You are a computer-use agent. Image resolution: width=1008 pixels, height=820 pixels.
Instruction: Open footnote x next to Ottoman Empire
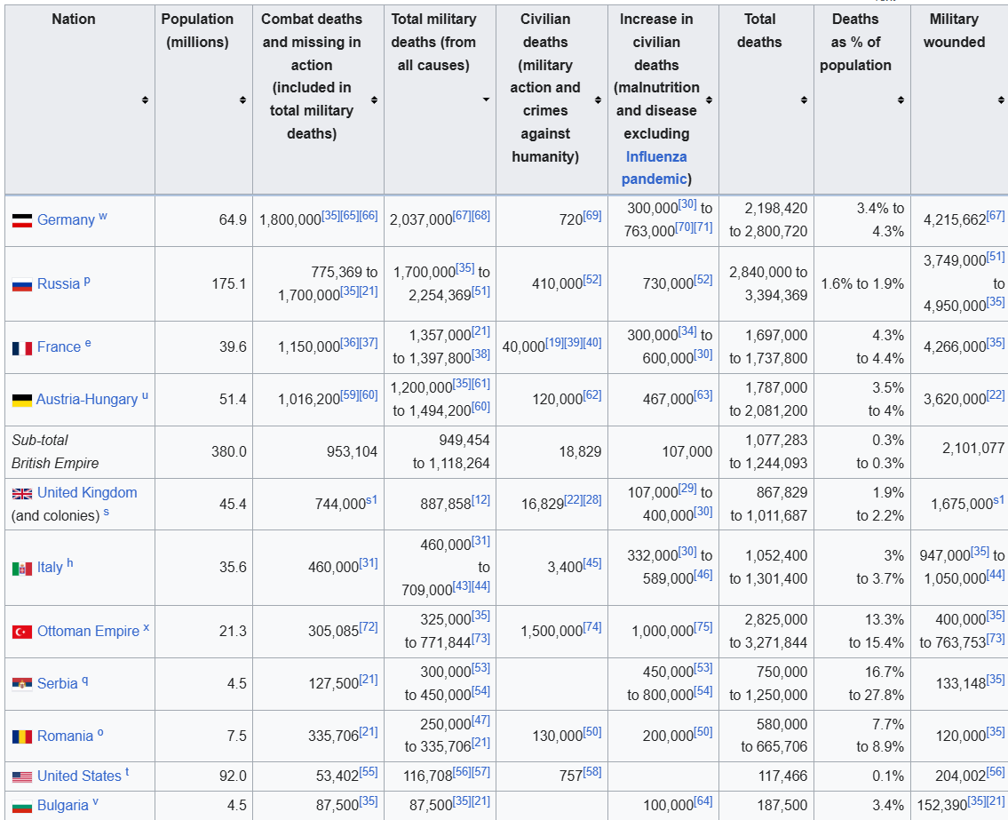146,627
